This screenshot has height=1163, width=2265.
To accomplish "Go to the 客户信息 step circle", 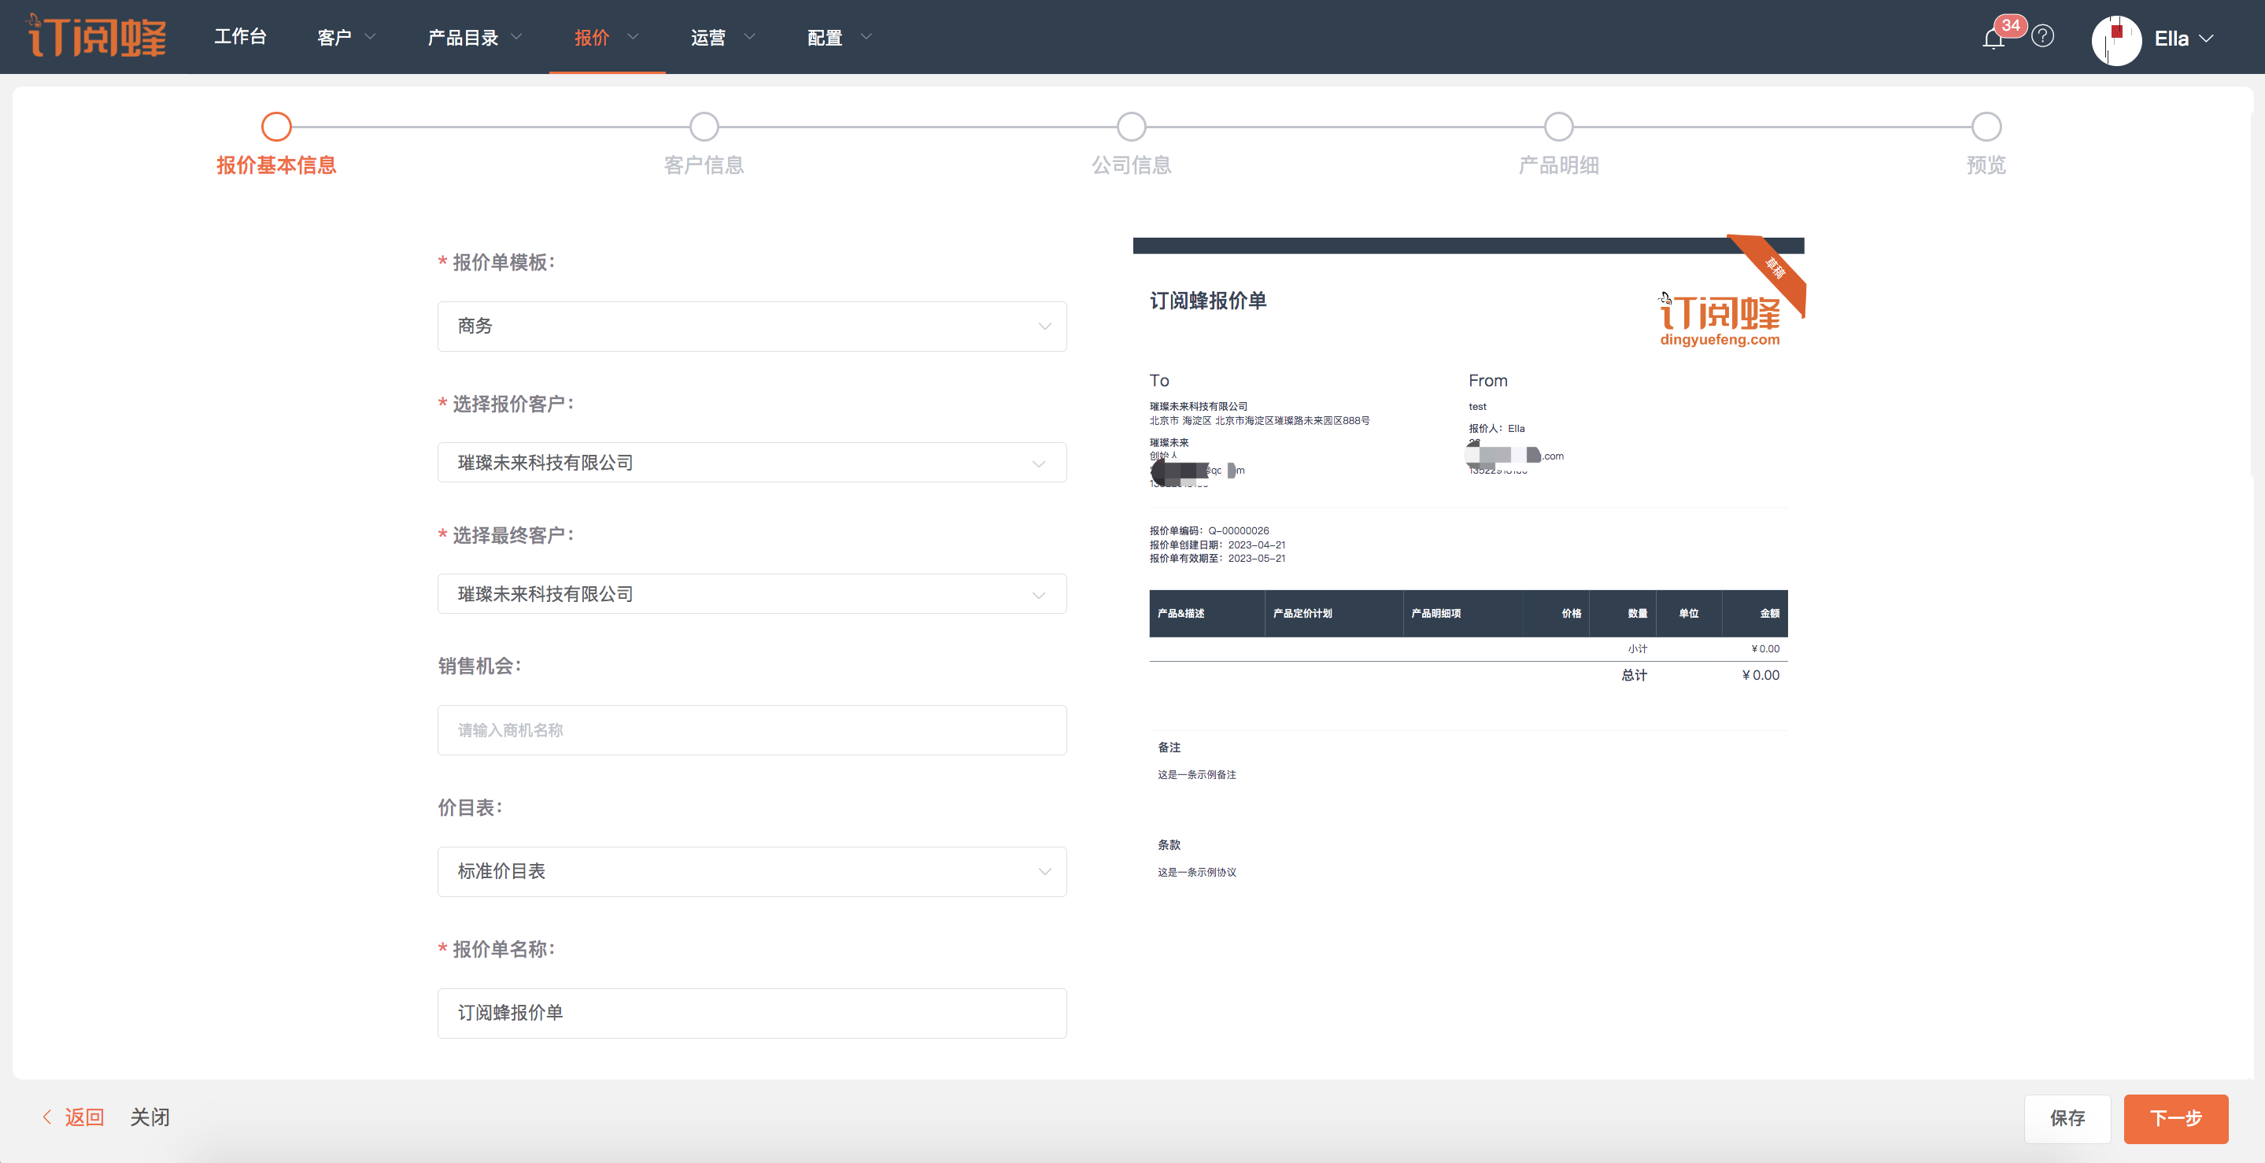I will coord(704,127).
